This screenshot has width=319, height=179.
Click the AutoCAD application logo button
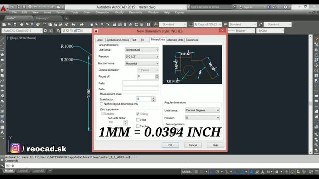pos(3,9)
